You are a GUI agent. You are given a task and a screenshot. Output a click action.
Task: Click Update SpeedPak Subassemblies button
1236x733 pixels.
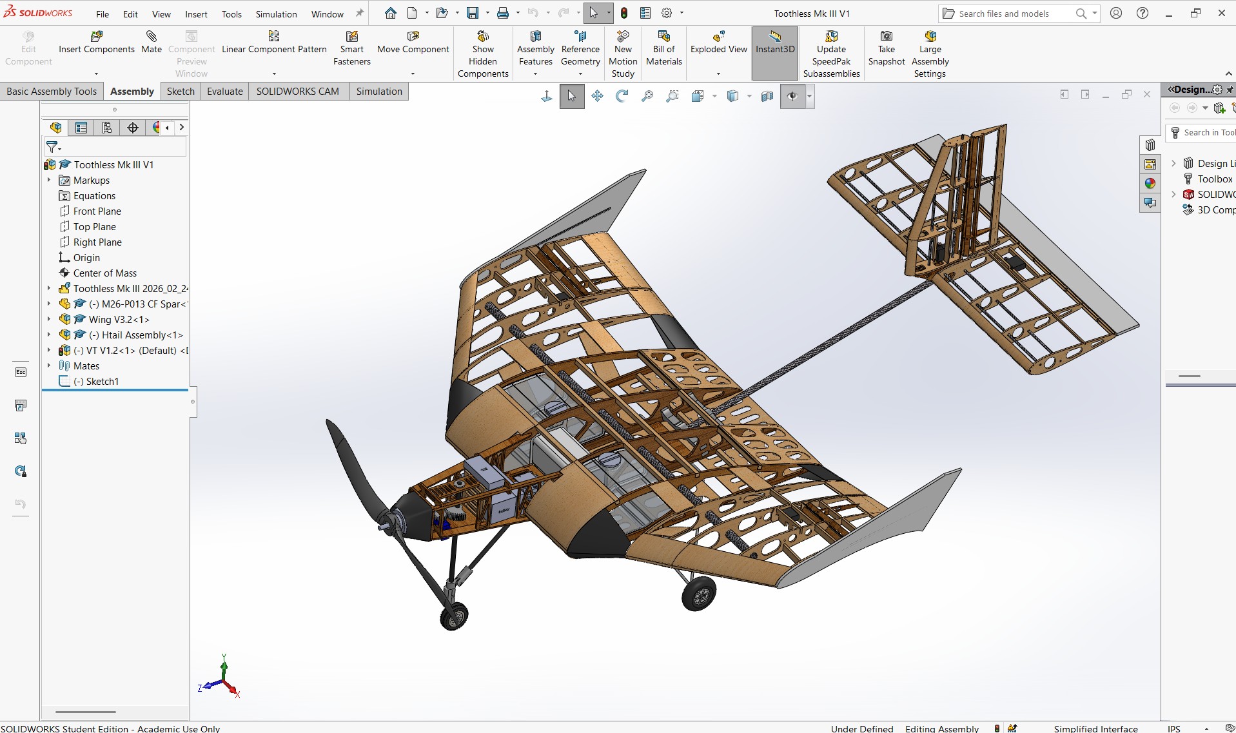pyautogui.click(x=831, y=54)
